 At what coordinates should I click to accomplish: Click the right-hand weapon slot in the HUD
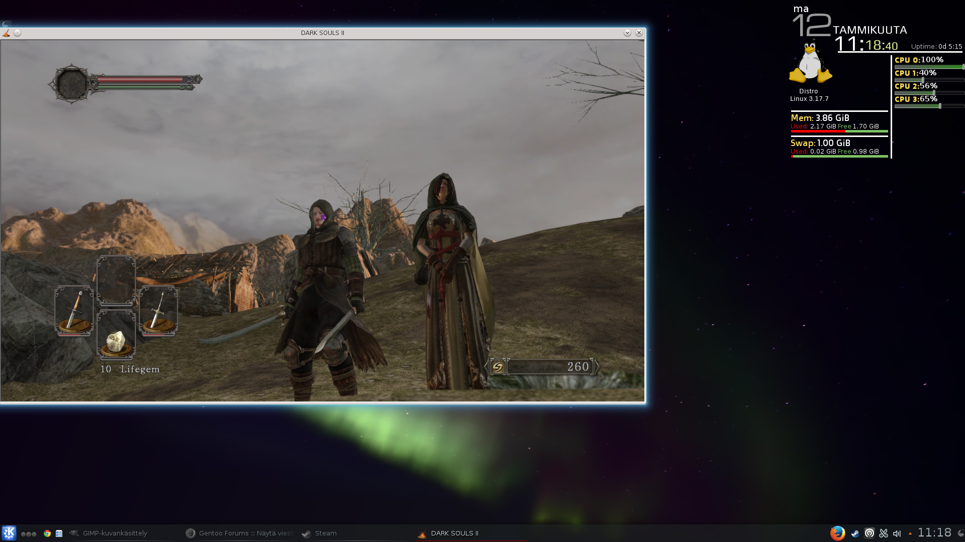[x=158, y=311]
